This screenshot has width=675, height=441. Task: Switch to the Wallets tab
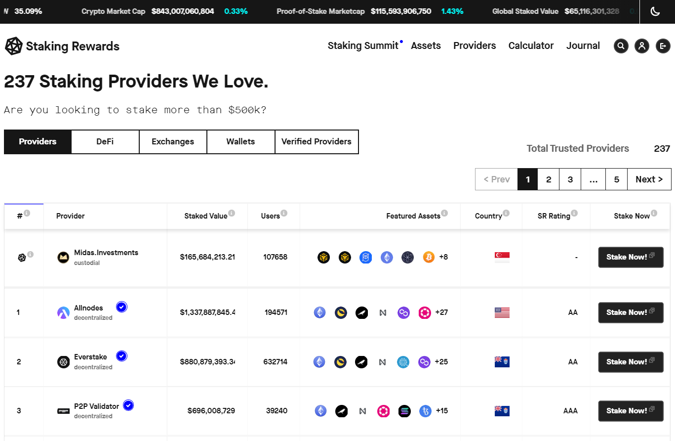pos(240,142)
